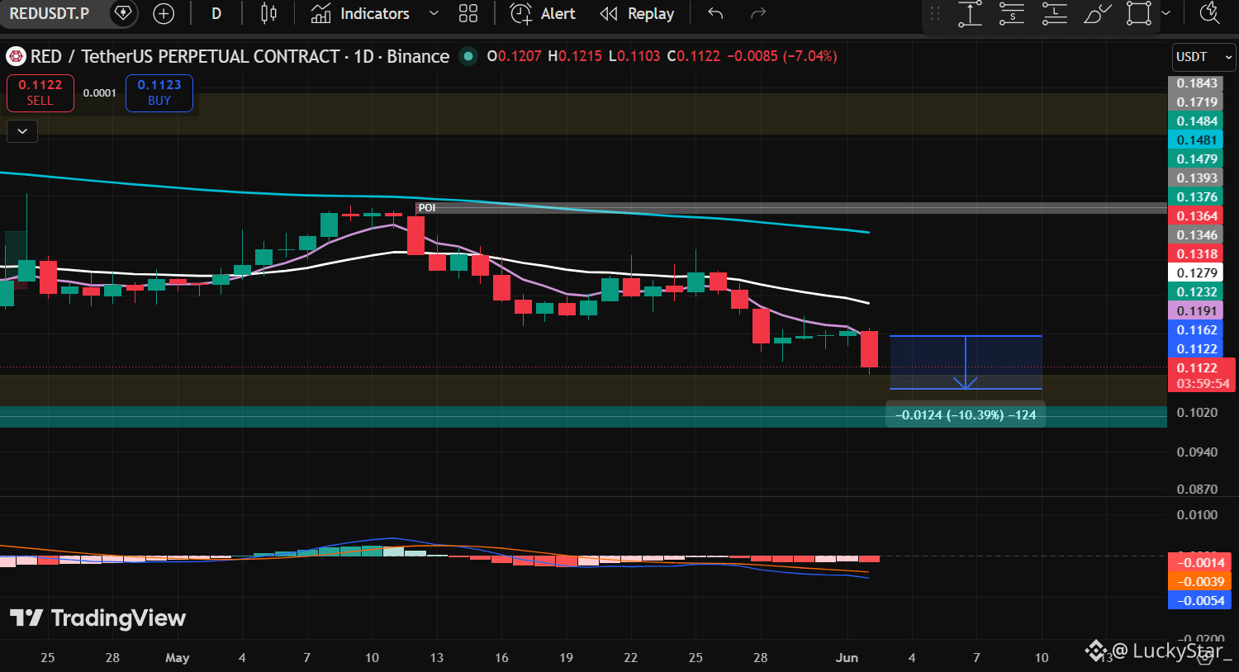Open indicator templates grid icon
This screenshot has width=1239, height=672.
tap(468, 13)
